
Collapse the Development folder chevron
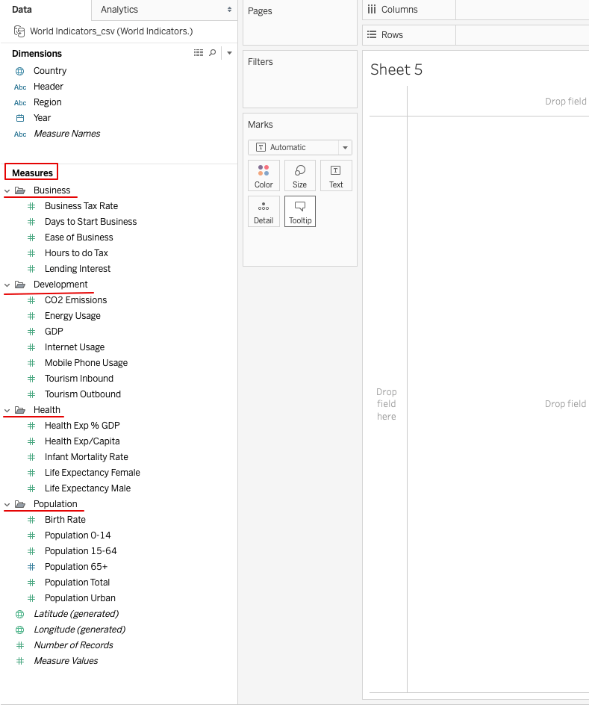point(7,285)
